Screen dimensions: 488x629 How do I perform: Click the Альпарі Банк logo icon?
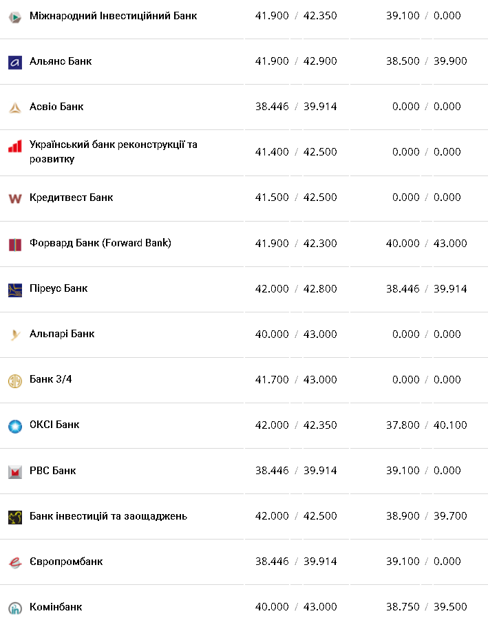pos(15,335)
